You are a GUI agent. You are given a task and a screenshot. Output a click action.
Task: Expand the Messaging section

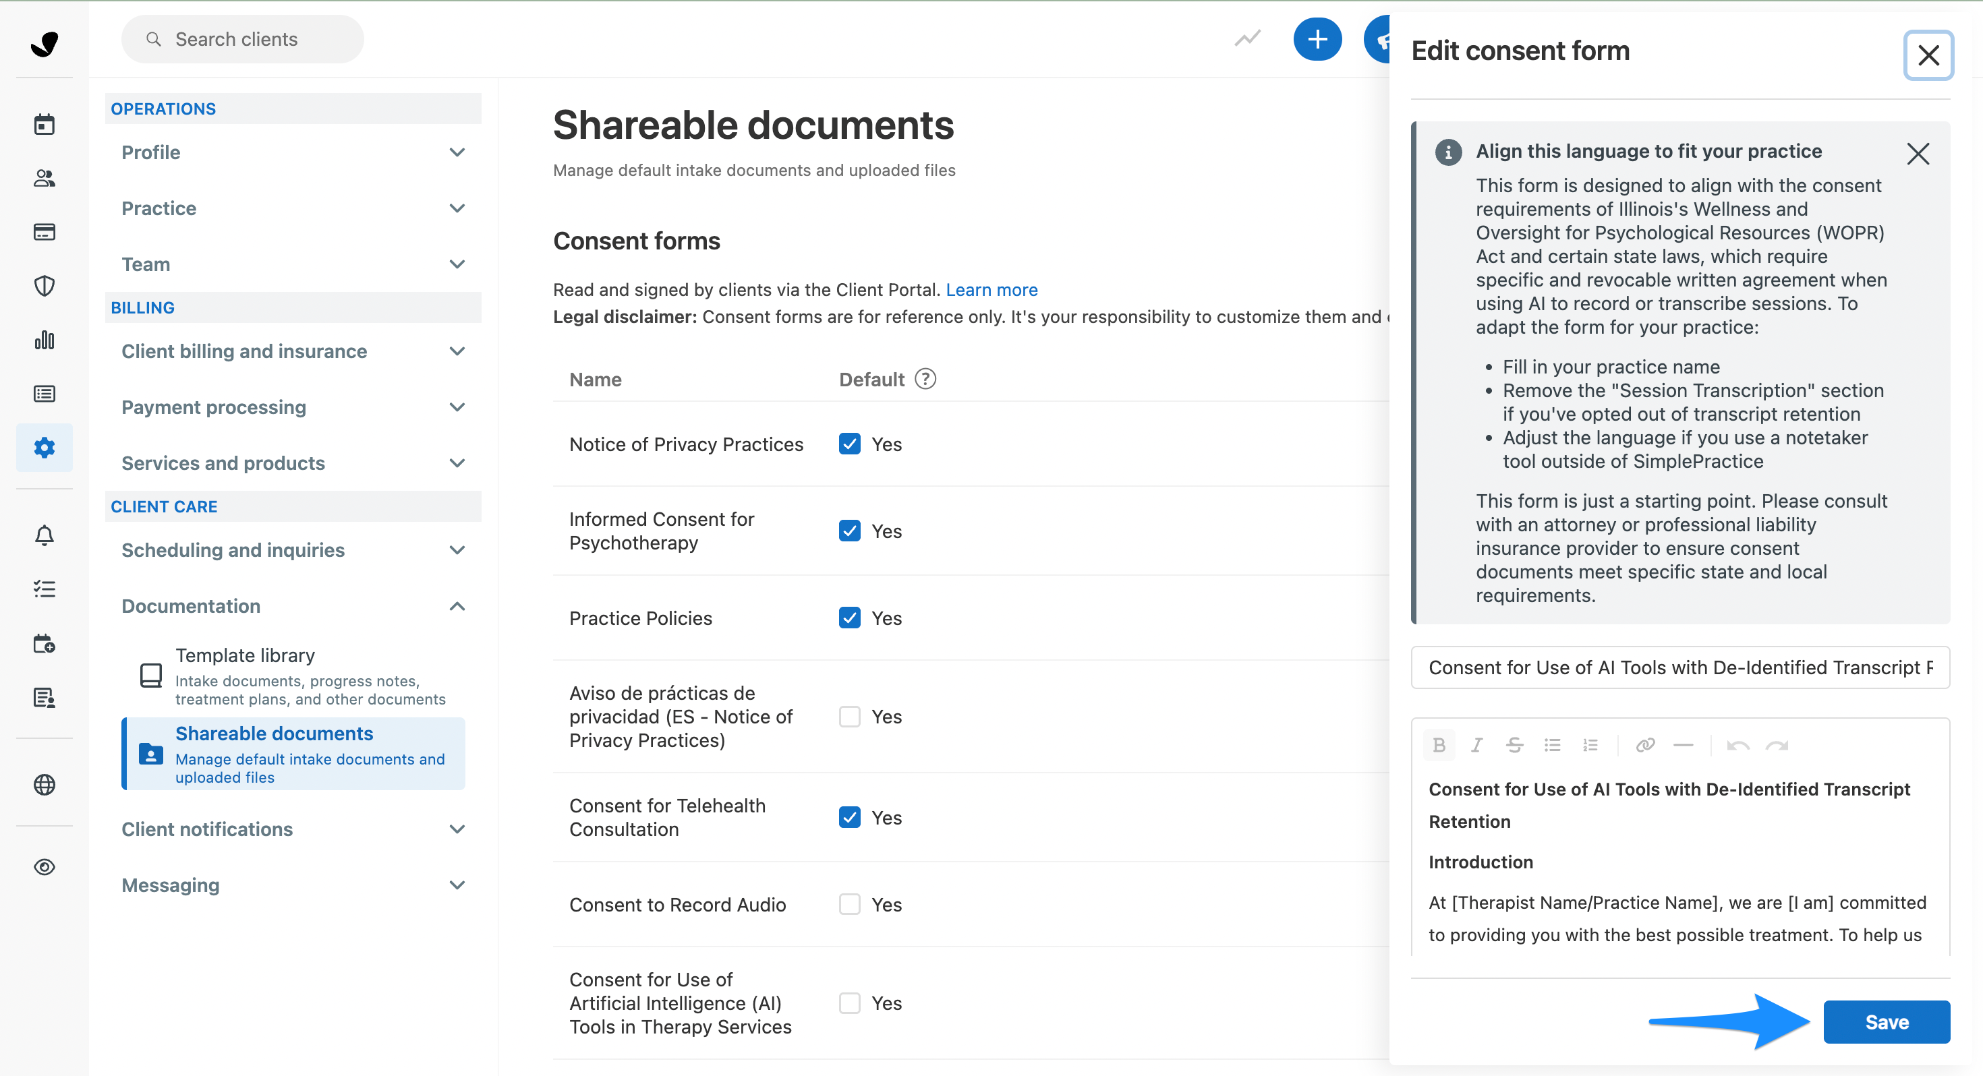293,885
